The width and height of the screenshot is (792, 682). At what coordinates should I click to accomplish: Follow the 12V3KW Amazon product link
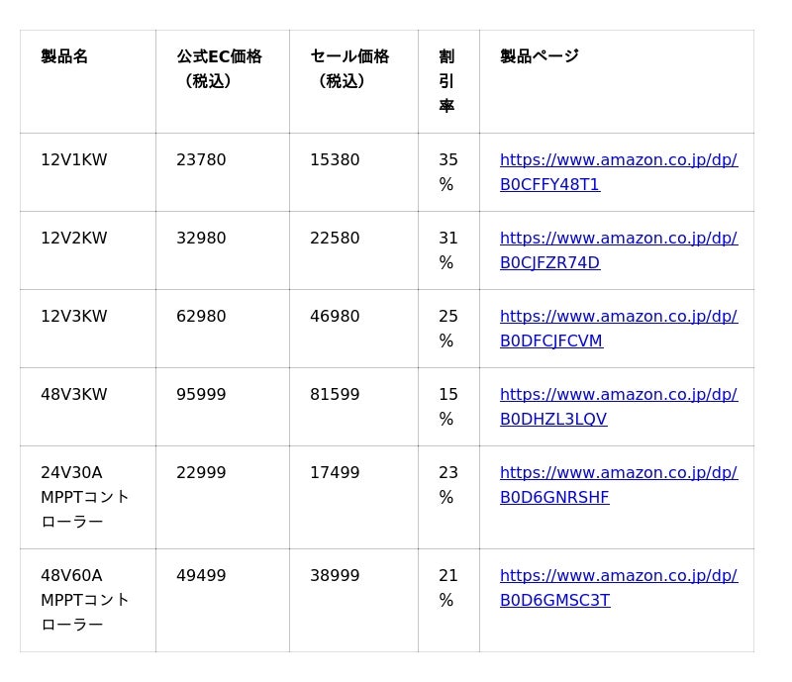click(x=618, y=329)
